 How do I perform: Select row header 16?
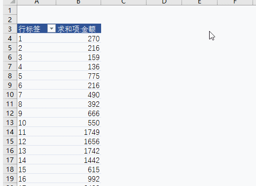pyautogui.click(x=10, y=151)
